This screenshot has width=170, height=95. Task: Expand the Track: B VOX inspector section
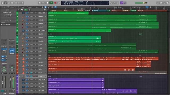coord(2,25)
